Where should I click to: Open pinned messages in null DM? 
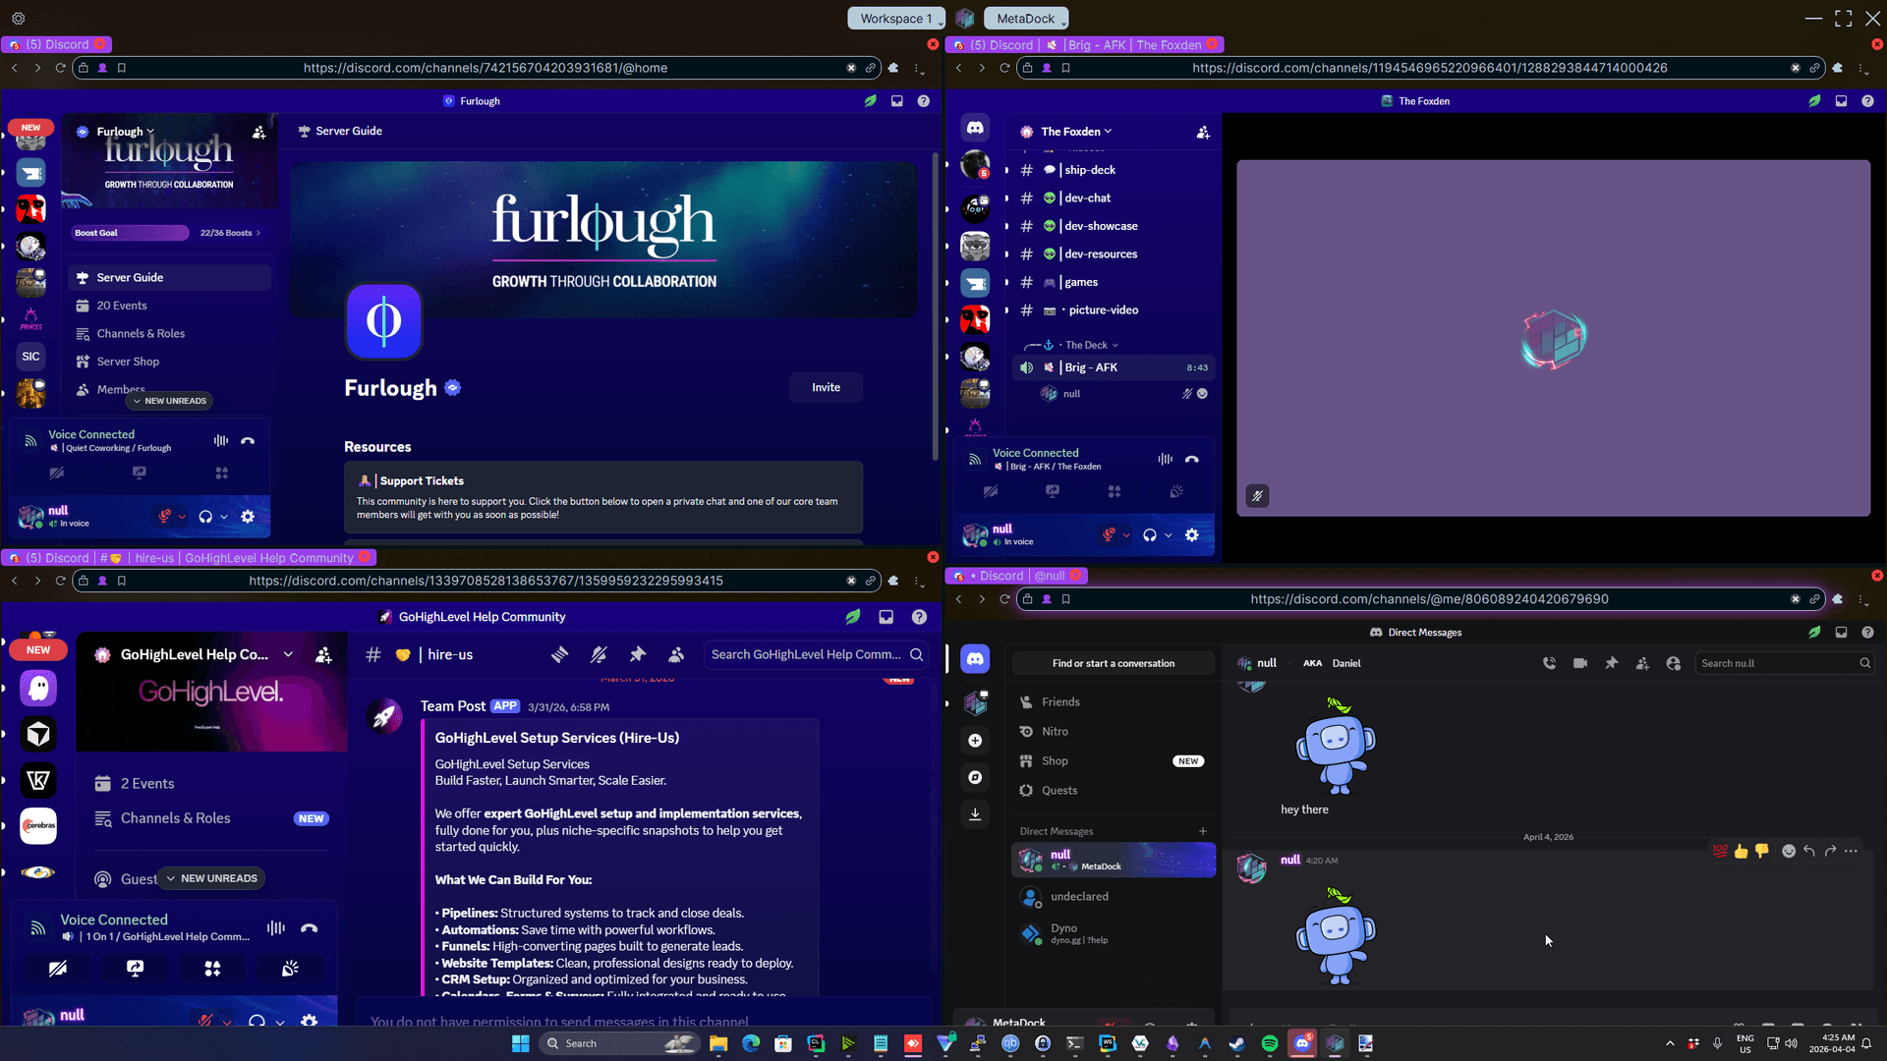(1612, 663)
